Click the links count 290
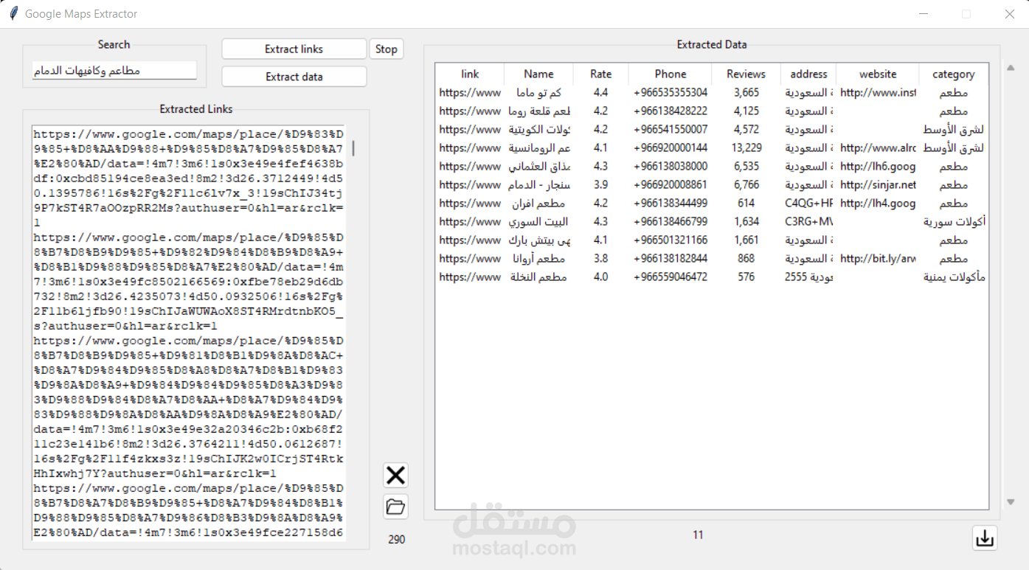The height and width of the screenshot is (570, 1029). click(x=397, y=539)
